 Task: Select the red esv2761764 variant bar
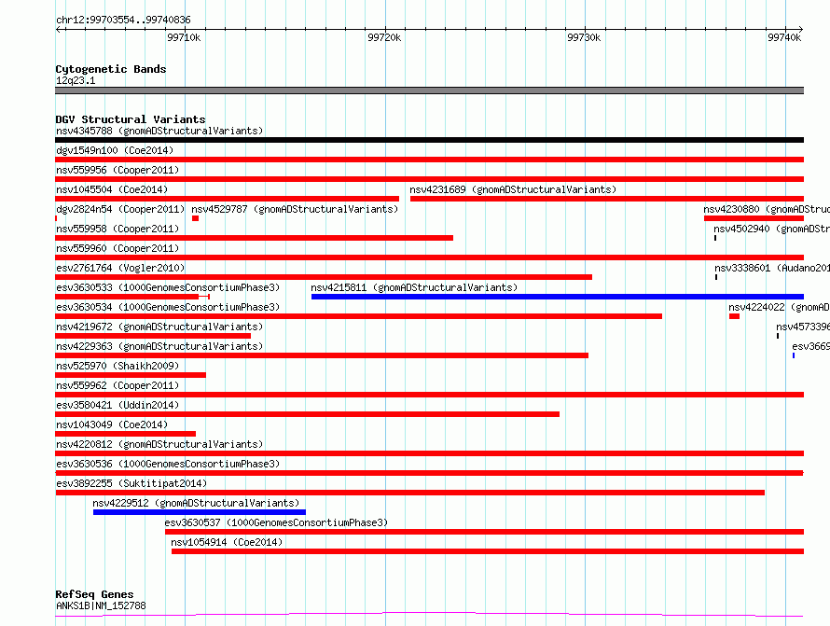click(x=324, y=277)
